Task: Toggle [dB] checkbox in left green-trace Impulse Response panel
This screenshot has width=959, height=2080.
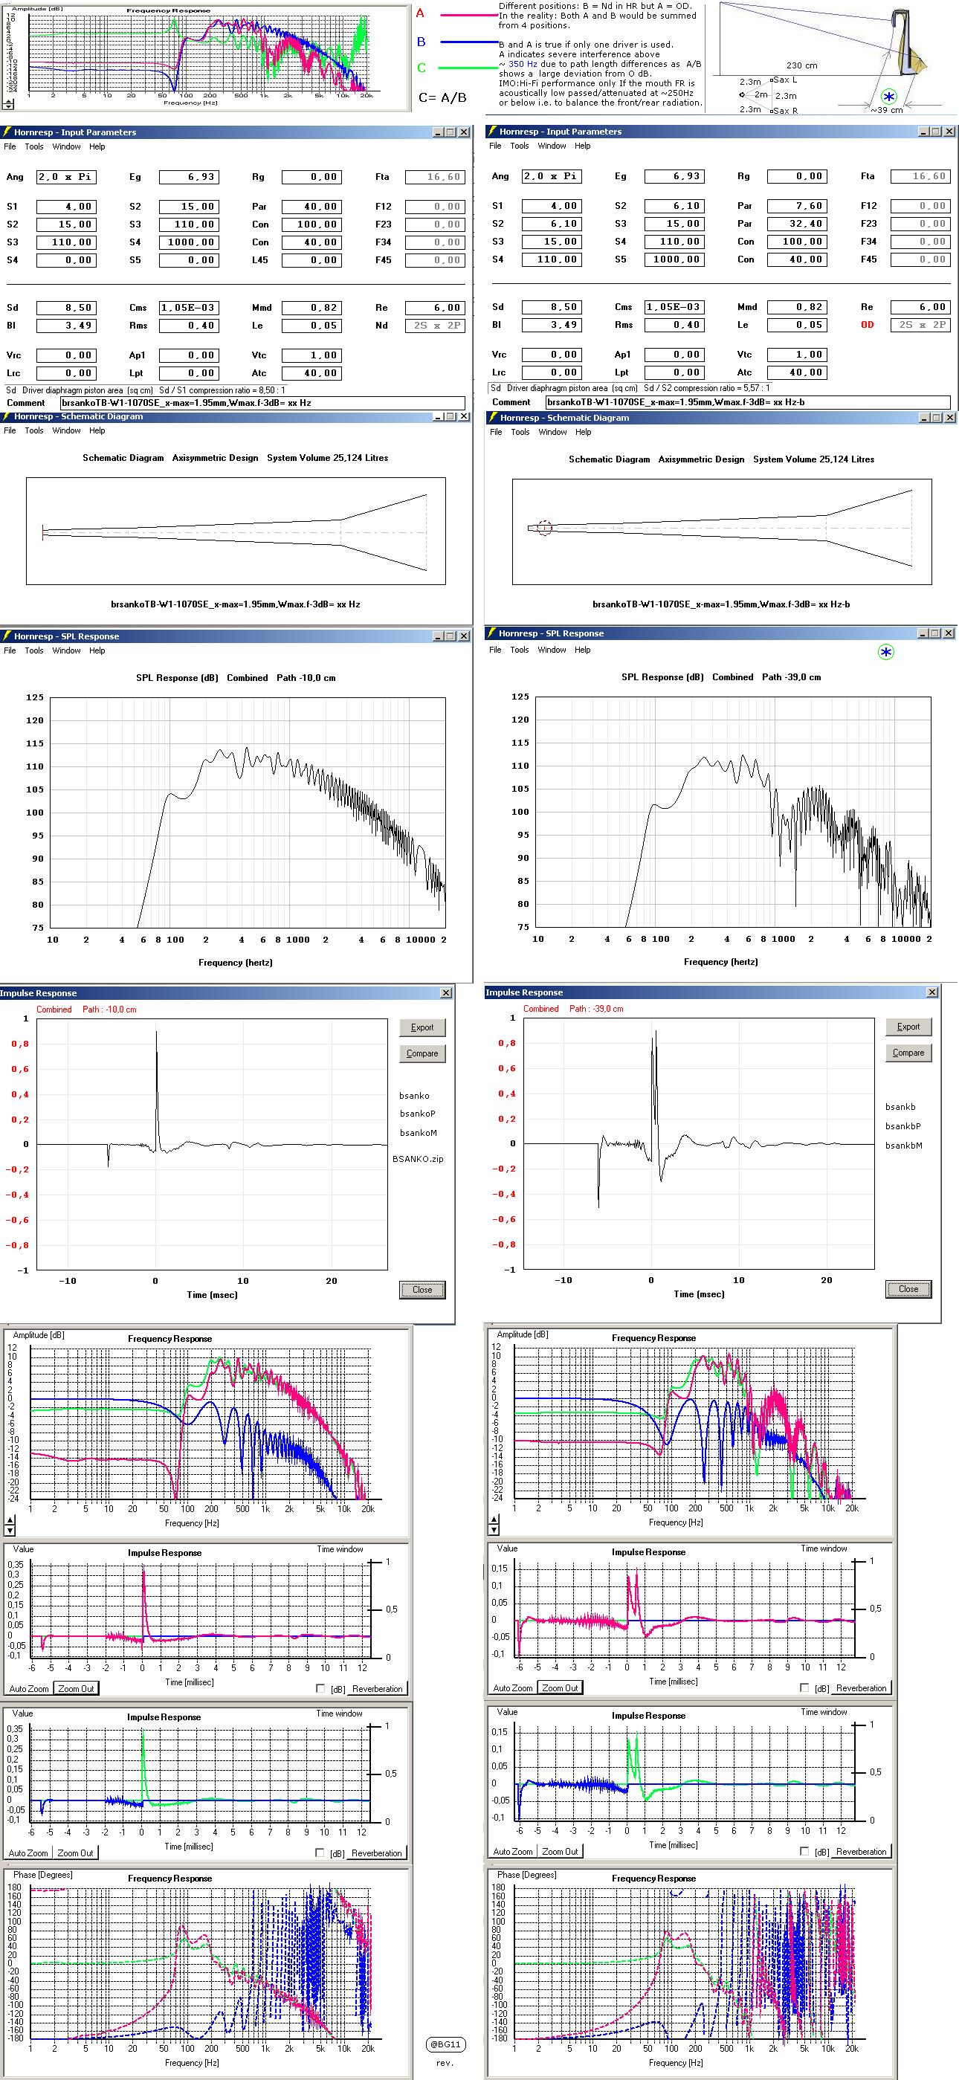Action: tap(320, 1853)
